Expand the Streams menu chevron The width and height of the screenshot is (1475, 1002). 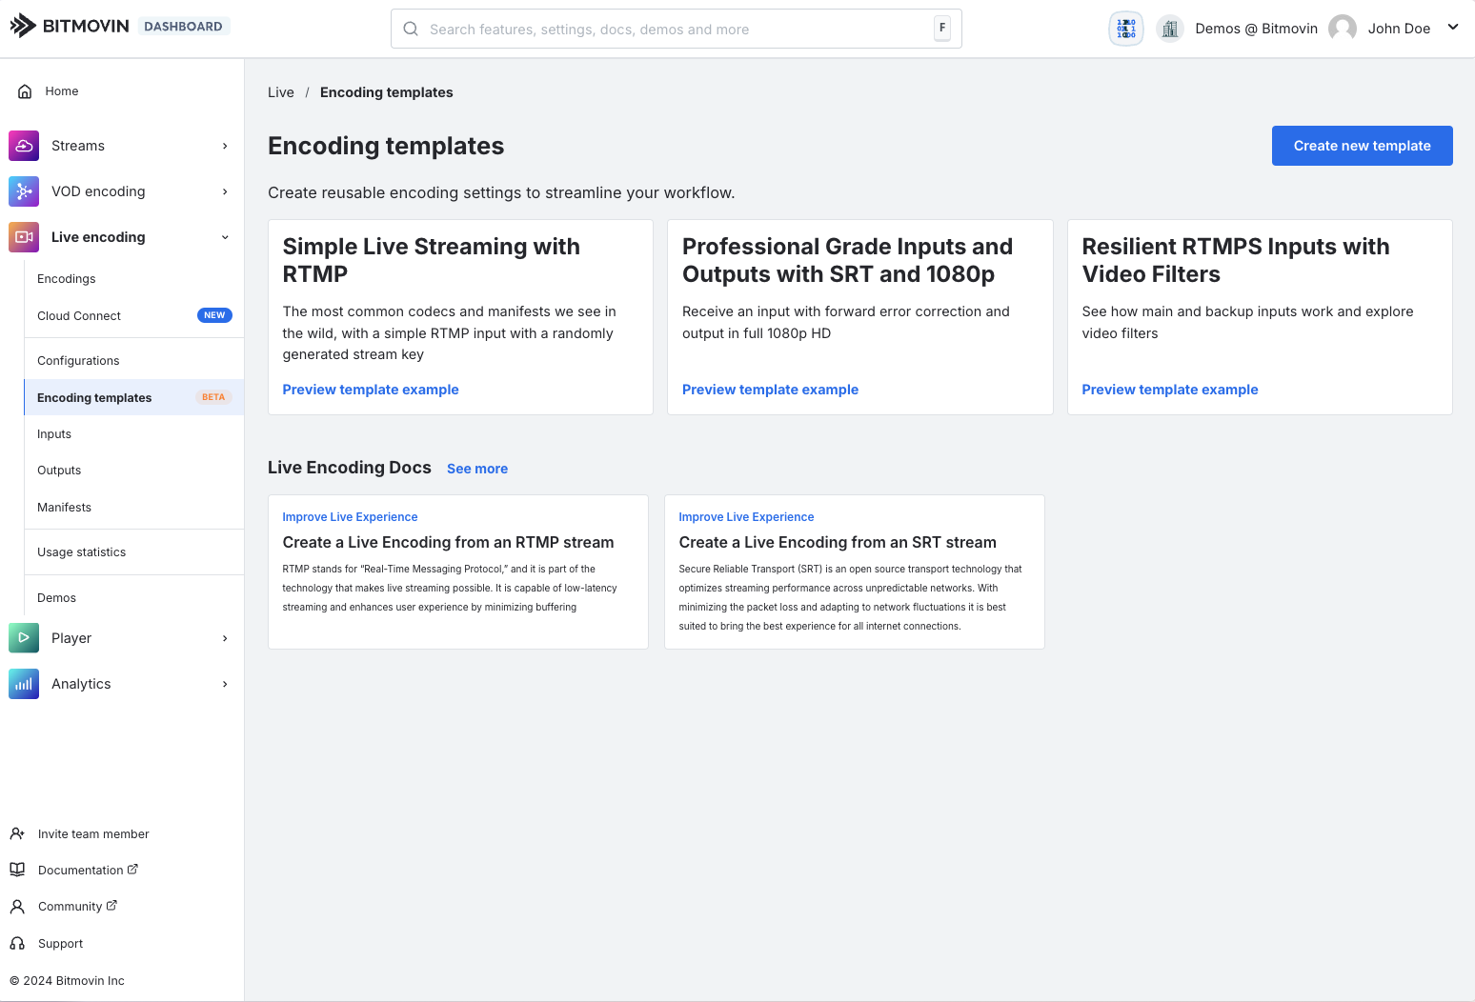tap(225, 146)
